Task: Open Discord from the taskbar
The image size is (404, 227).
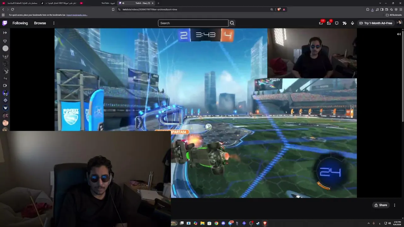Action: (223, 223)
